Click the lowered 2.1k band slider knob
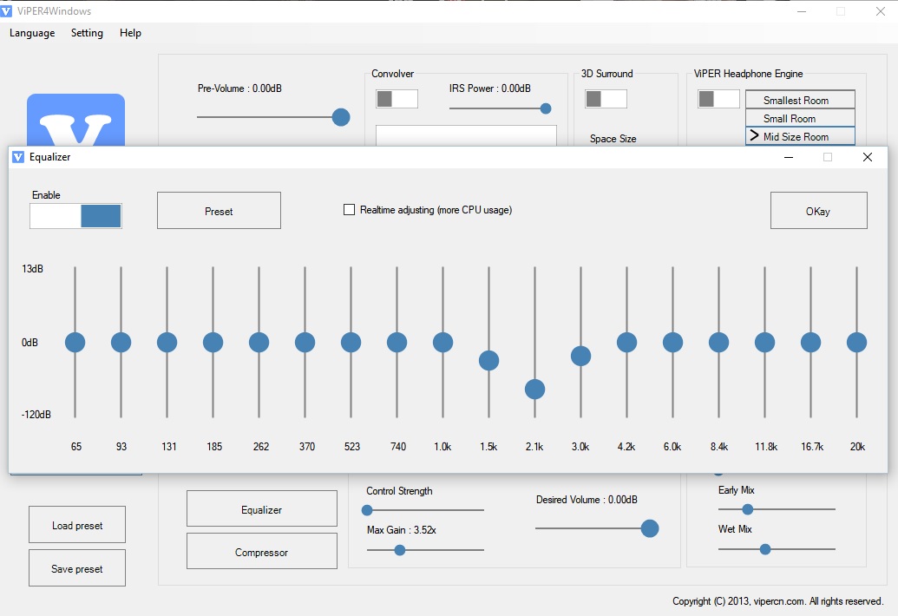The image size is (898, 616). [535, 389]
